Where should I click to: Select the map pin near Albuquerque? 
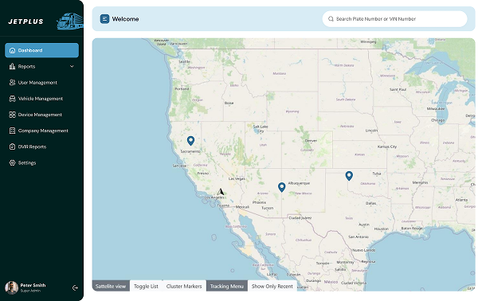click(281, 187)
